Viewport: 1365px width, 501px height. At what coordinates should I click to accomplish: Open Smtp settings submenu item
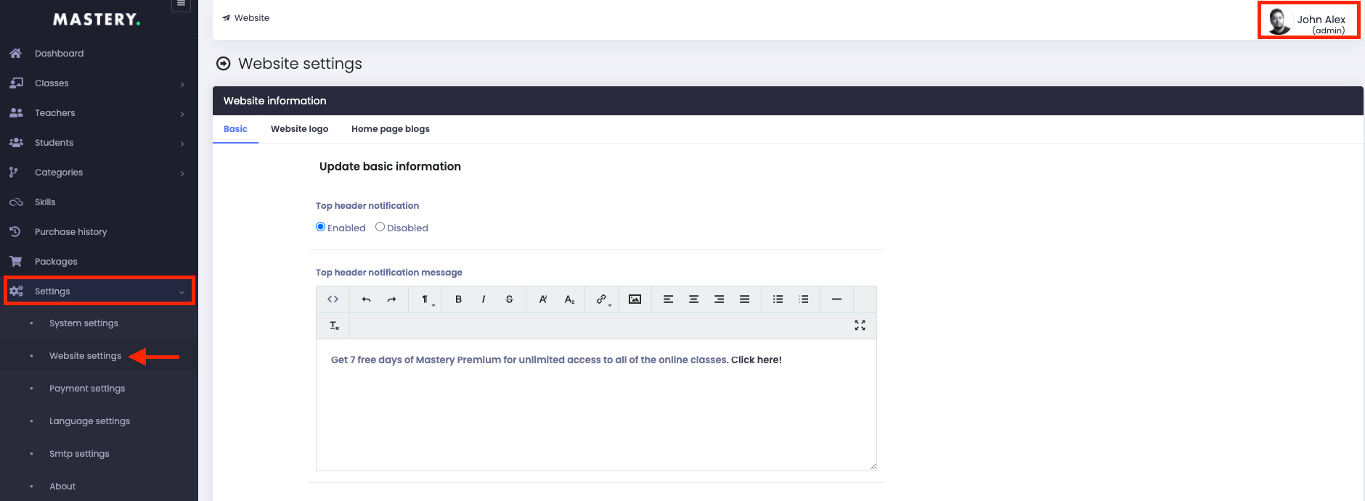tap(79, 454)
